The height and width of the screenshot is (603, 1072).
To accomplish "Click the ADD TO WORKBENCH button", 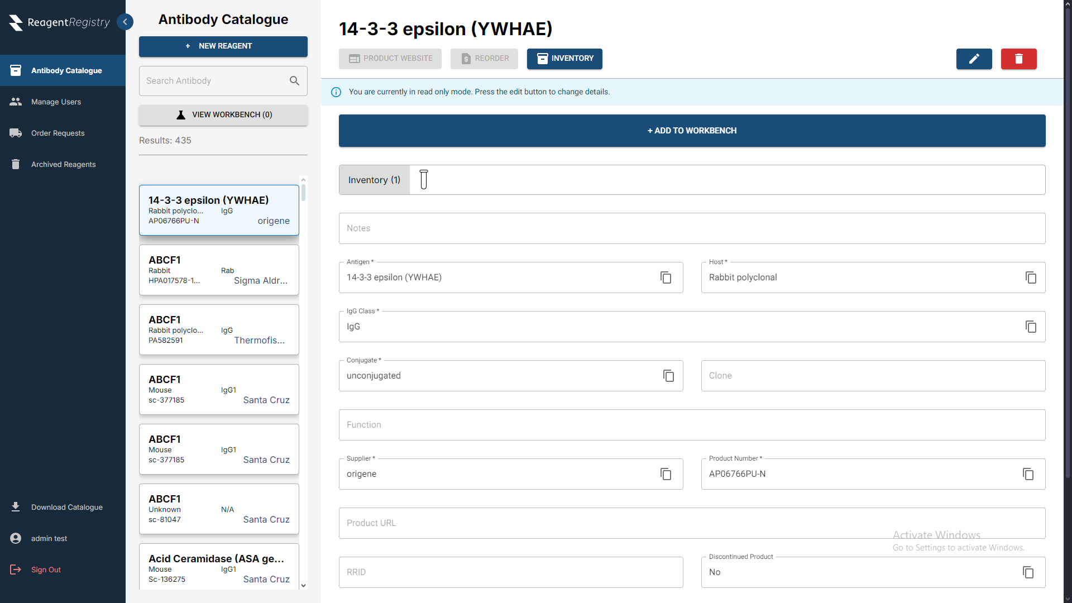I will [x=692, y=130].
